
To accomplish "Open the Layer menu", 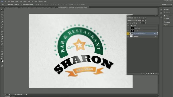I will [x=17, y=2].
